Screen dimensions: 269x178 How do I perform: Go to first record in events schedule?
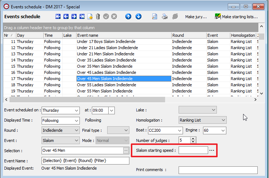58,16
